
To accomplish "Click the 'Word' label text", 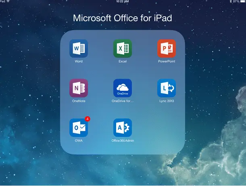I will pyautogui.click(x=79, y=61).
